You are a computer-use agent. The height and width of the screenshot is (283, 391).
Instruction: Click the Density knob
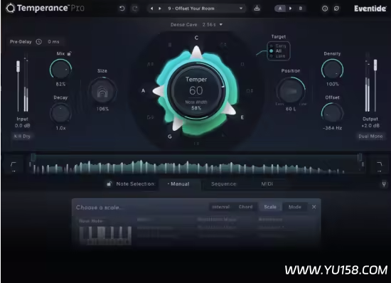pyautogui.click(x=332, y=70)
